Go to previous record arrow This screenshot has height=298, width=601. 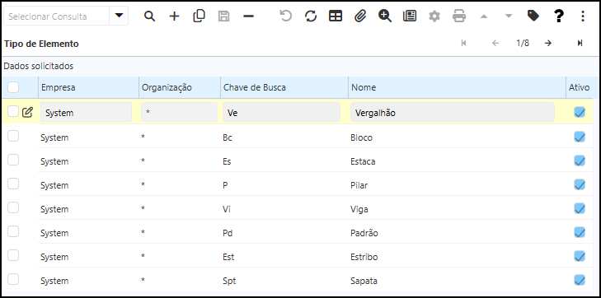(x=495, y=44)
